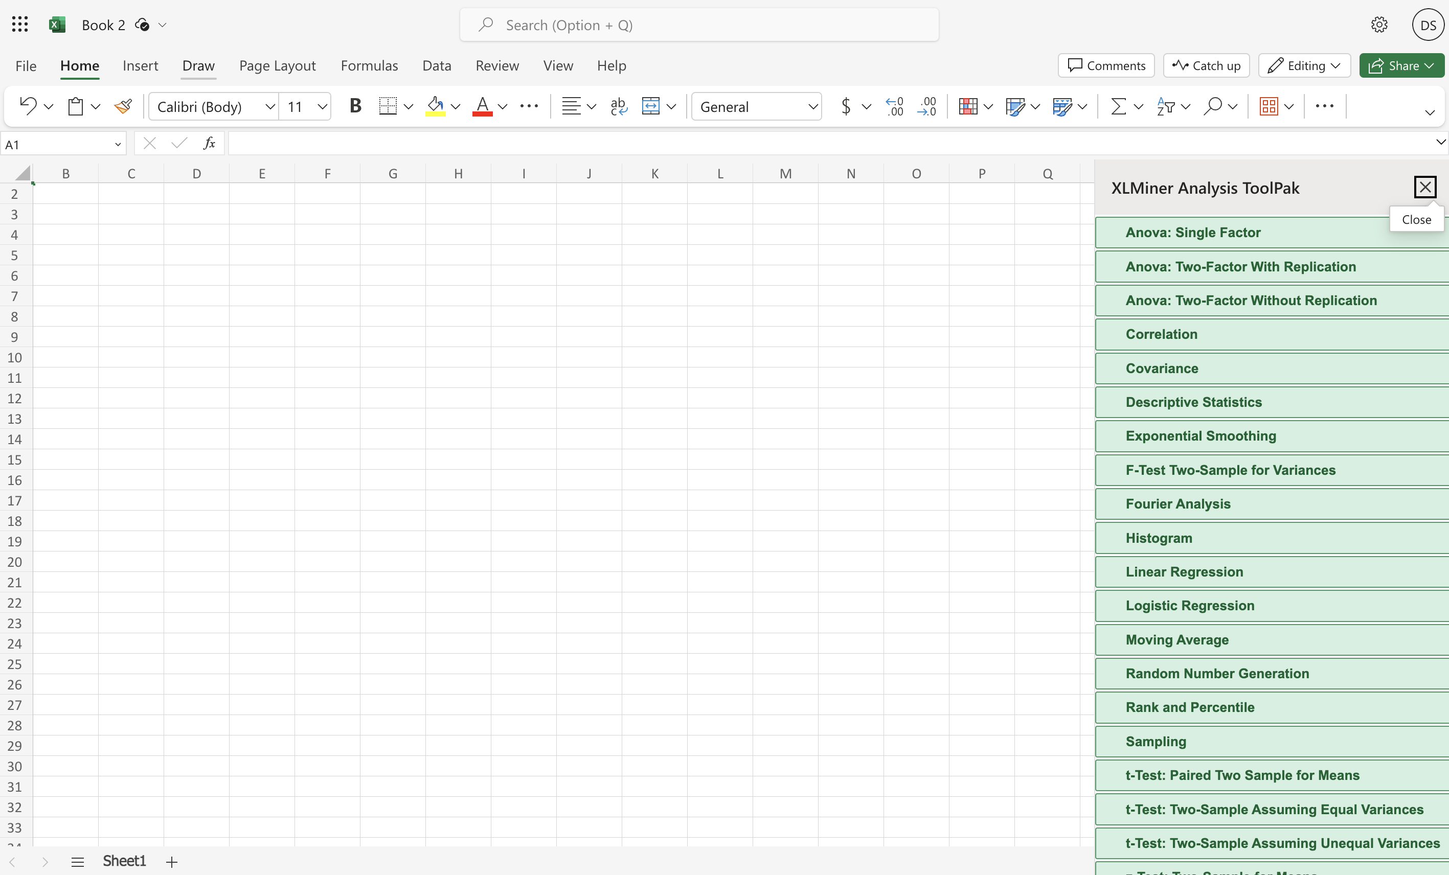This screenshot has height=875, width=1449.
Task: Click the AutoSum sigma icon
Action: click(x=1118, y=106)
